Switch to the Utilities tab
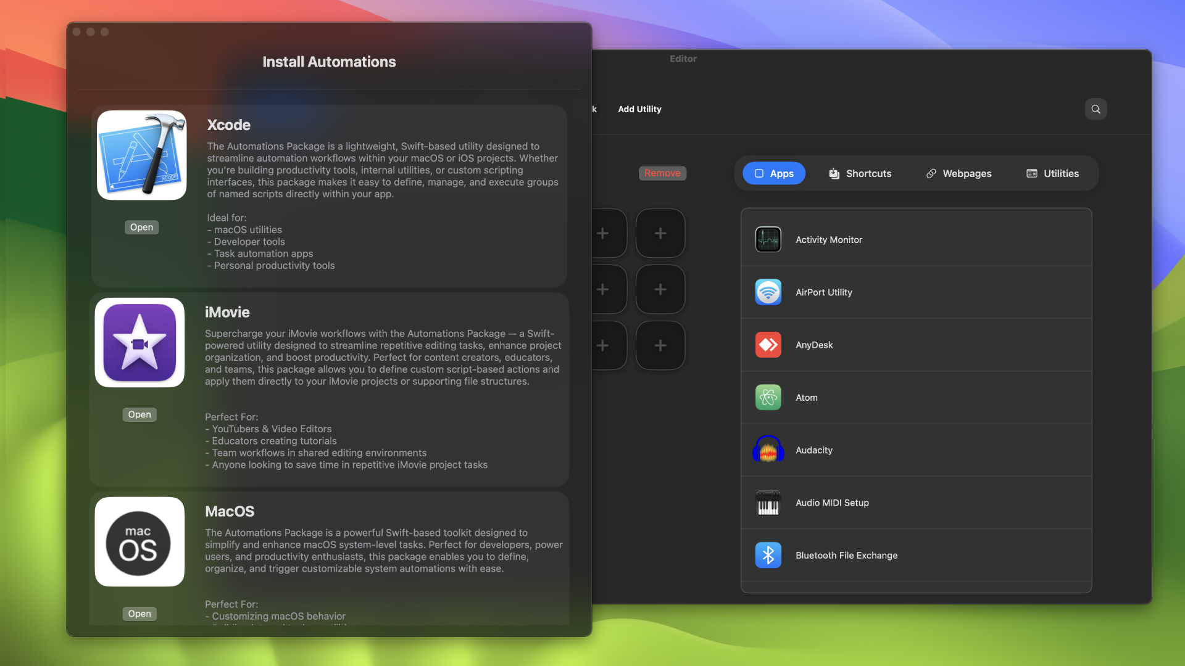The height and width of the screenshot is (666, 1185). tap(1052, 173)
